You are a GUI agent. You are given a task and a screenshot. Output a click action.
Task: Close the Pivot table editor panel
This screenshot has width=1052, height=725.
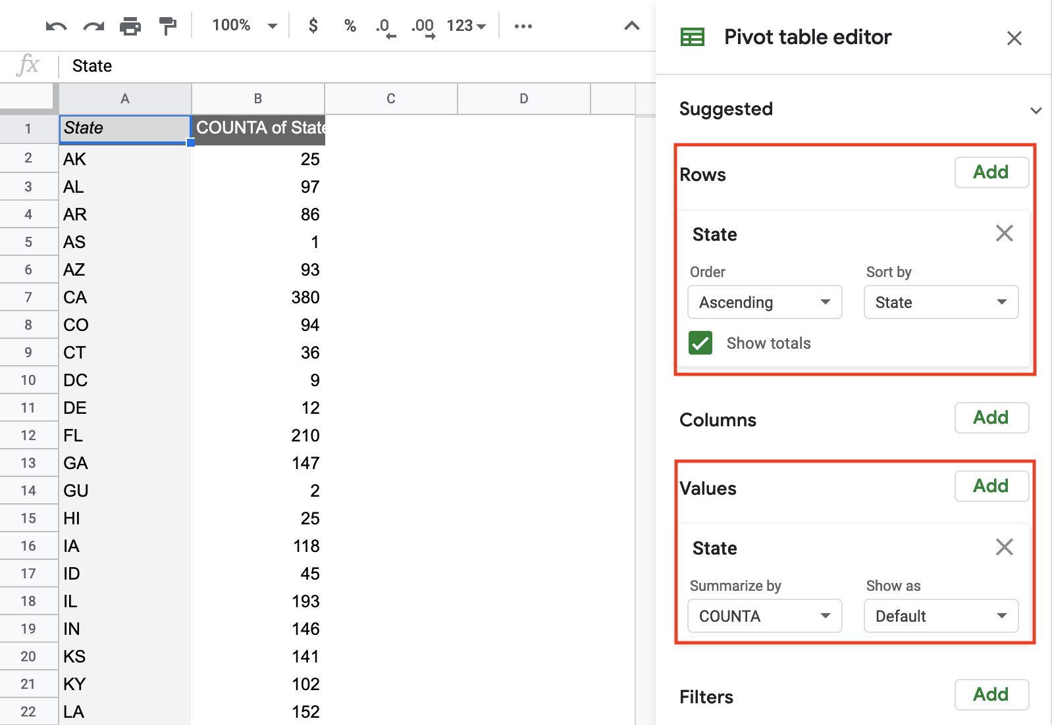pyautogui.click(x=1014, y=38)
